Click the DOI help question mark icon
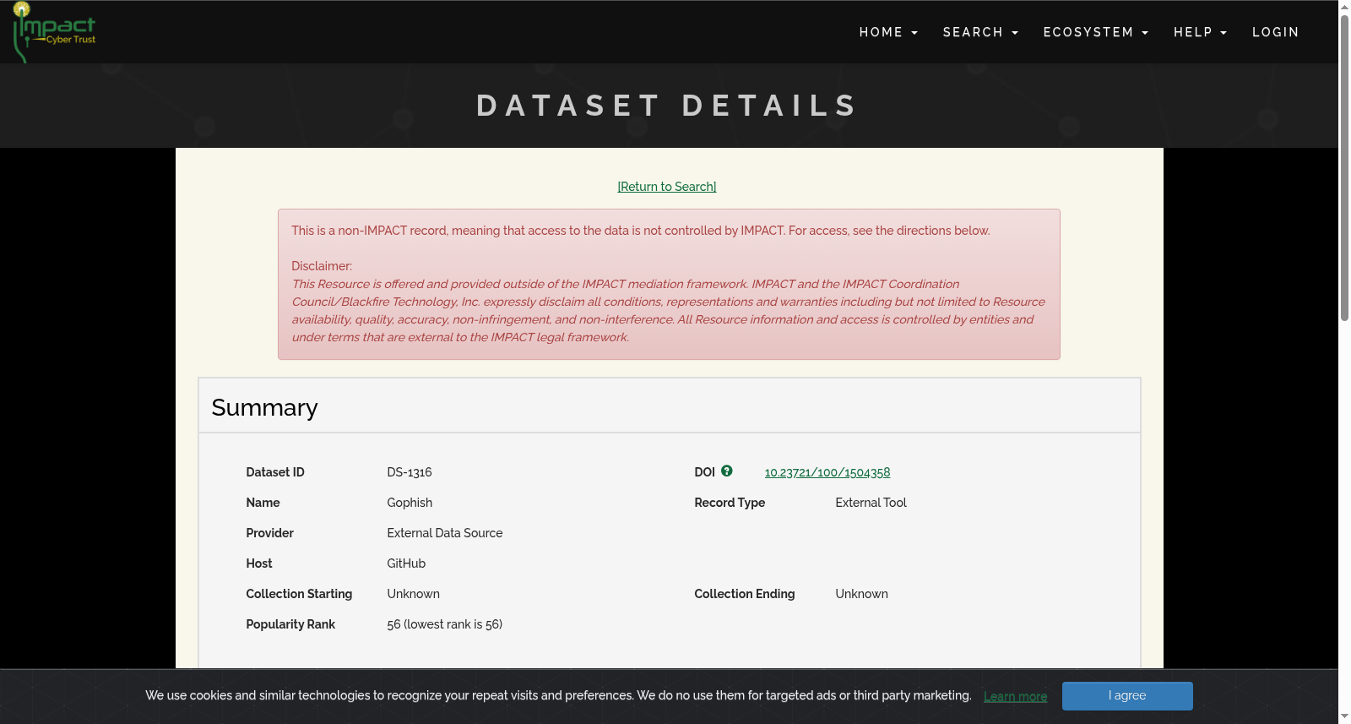This screenshot has height=724, width=1351. point(727,471)
